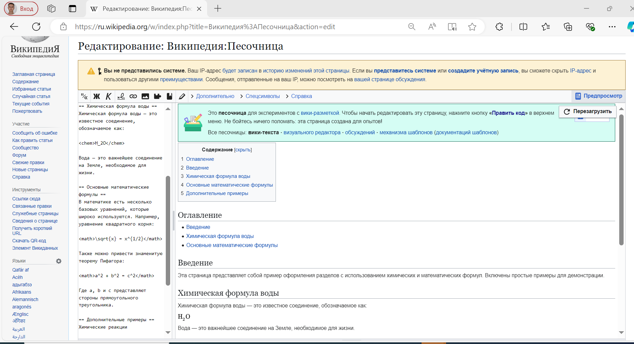
Task: Click preview pane scroll down arrow
Action: (621, 333)
